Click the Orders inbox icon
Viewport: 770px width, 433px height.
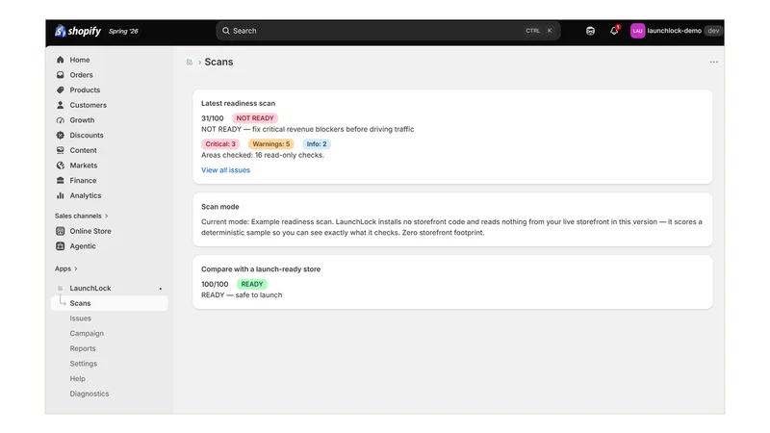click(60, 75)
